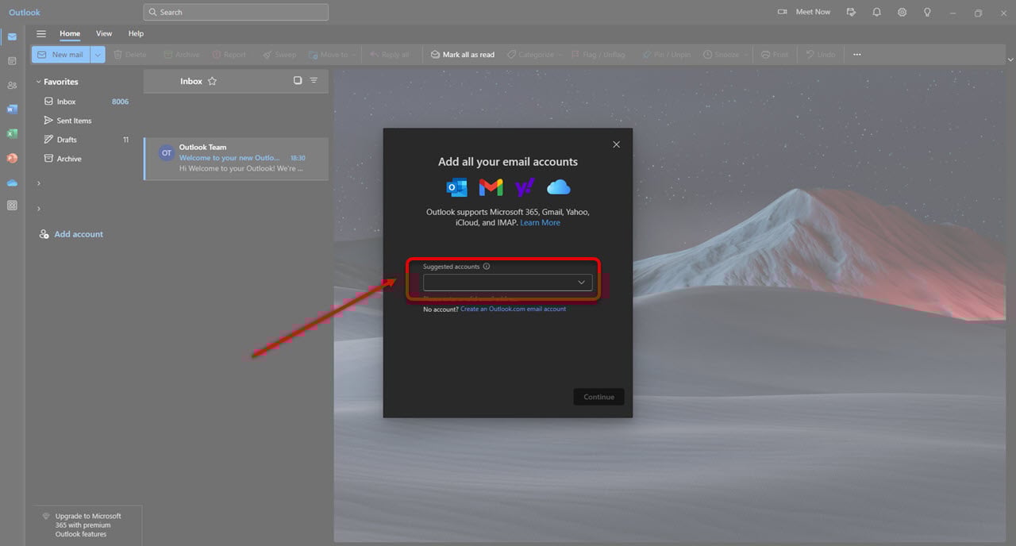Open the People contacts icon
The image size is (1016, 546).
12,85
